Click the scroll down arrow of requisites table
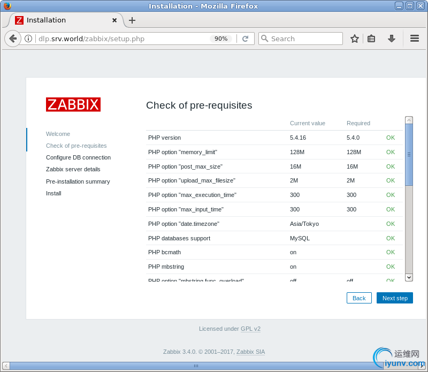This screenshot has height=372, width=428. (409, 277)
